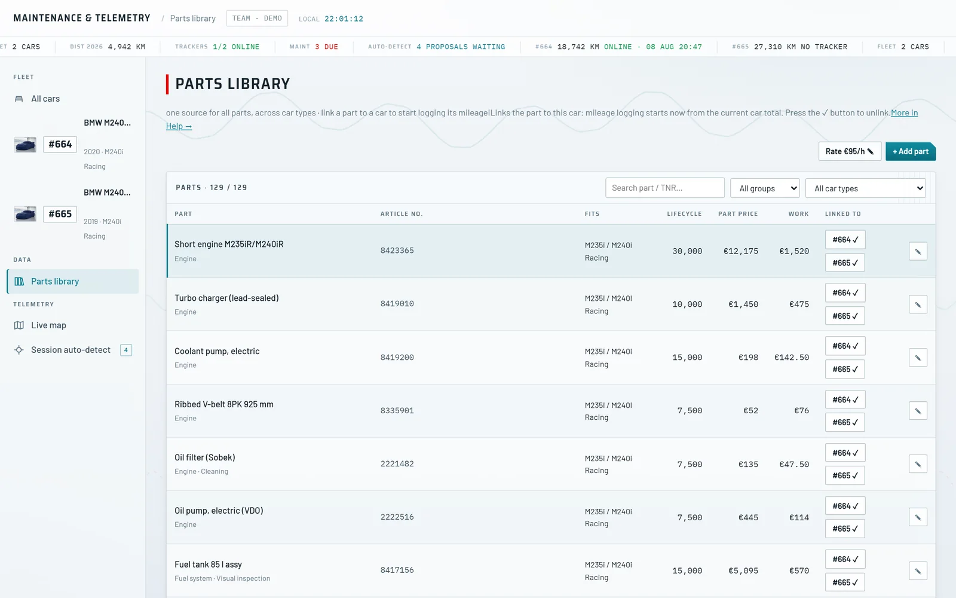Edit the Ribbed V-belt 8PK 925 mm part
The height and width of the screenshot is (598, 956).
(x=918, y=411)
